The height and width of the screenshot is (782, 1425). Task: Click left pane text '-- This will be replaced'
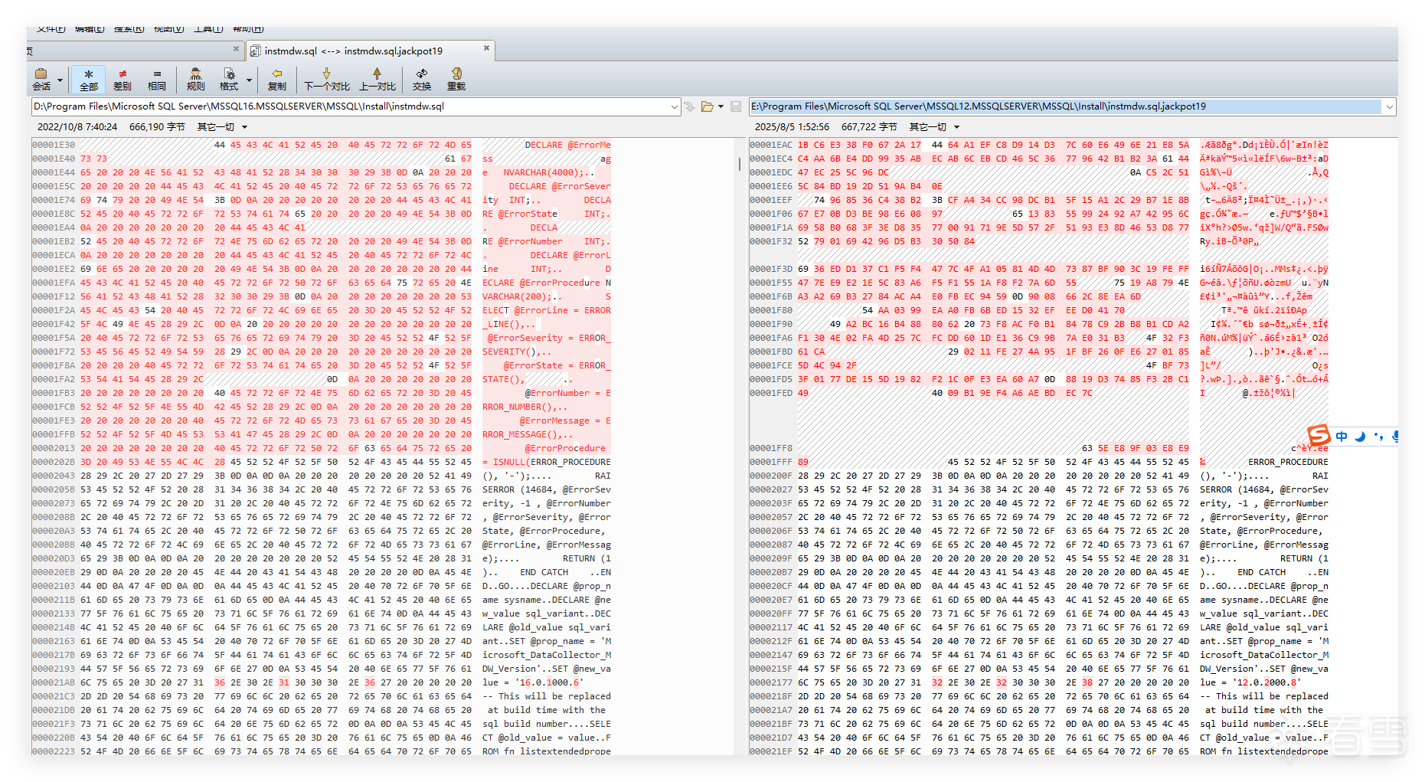tap(547, 696)
